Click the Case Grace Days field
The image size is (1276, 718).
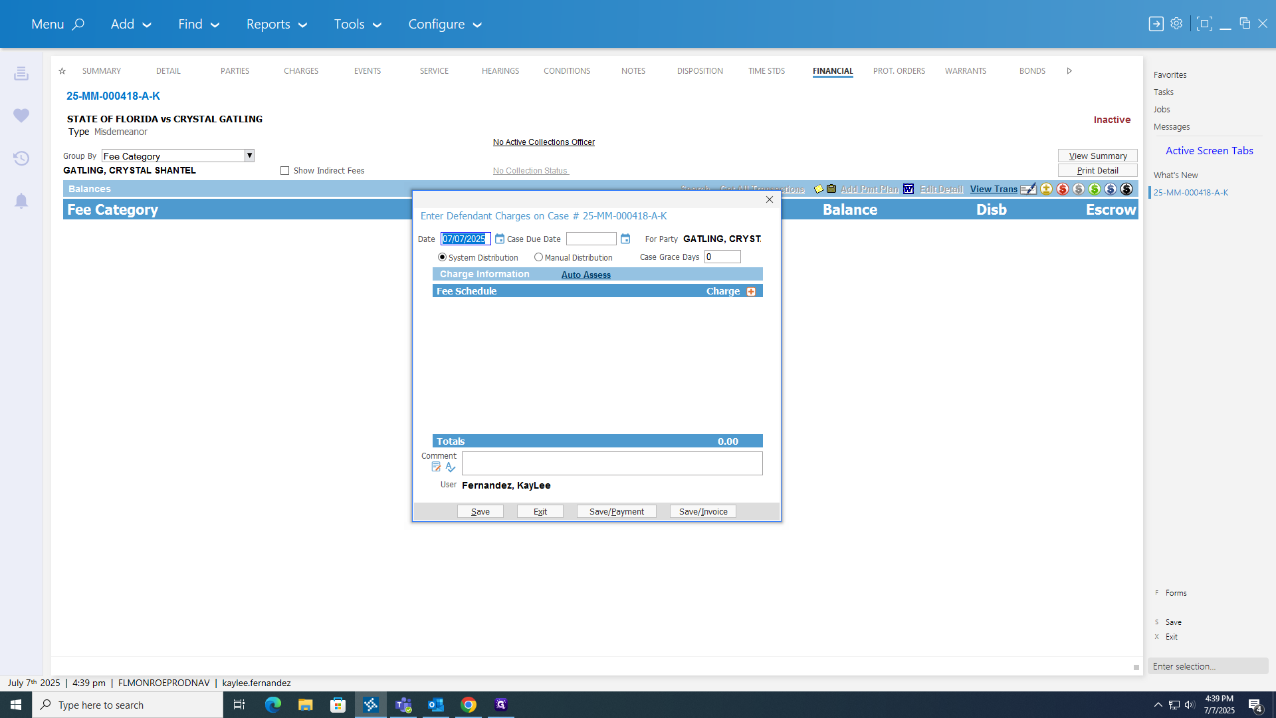click(x=722, y=257)
